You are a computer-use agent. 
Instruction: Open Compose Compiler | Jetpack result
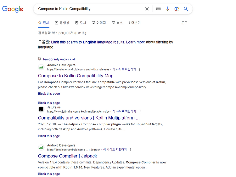67,156
